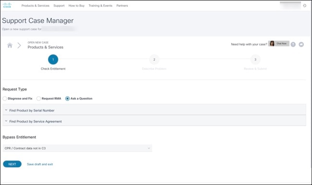Go to home via the house icon
This screenshot has width=312, height=185.
[x=10, y=45]
